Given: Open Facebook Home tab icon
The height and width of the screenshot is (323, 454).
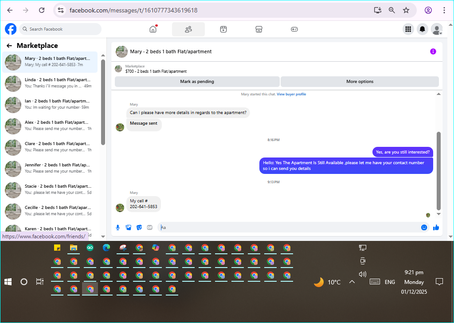Looking at the screenshot, I should point(153,29).
